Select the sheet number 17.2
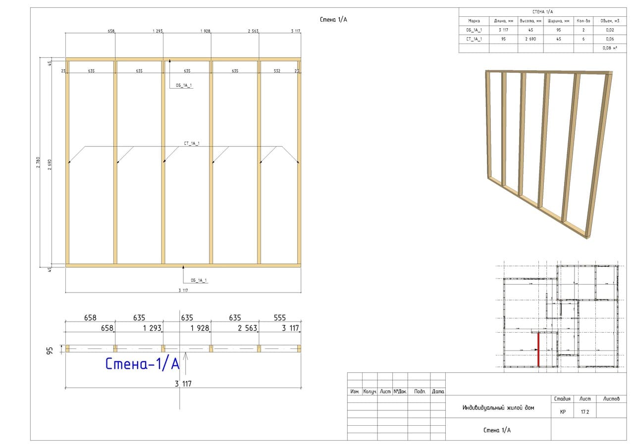Screen dimensions: 634x448 click(x=585, y=411)
